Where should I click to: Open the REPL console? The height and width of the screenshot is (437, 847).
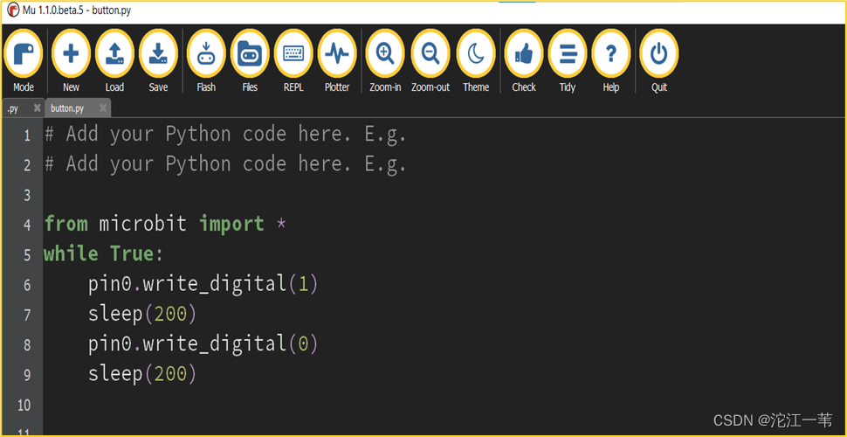point(293,54)
